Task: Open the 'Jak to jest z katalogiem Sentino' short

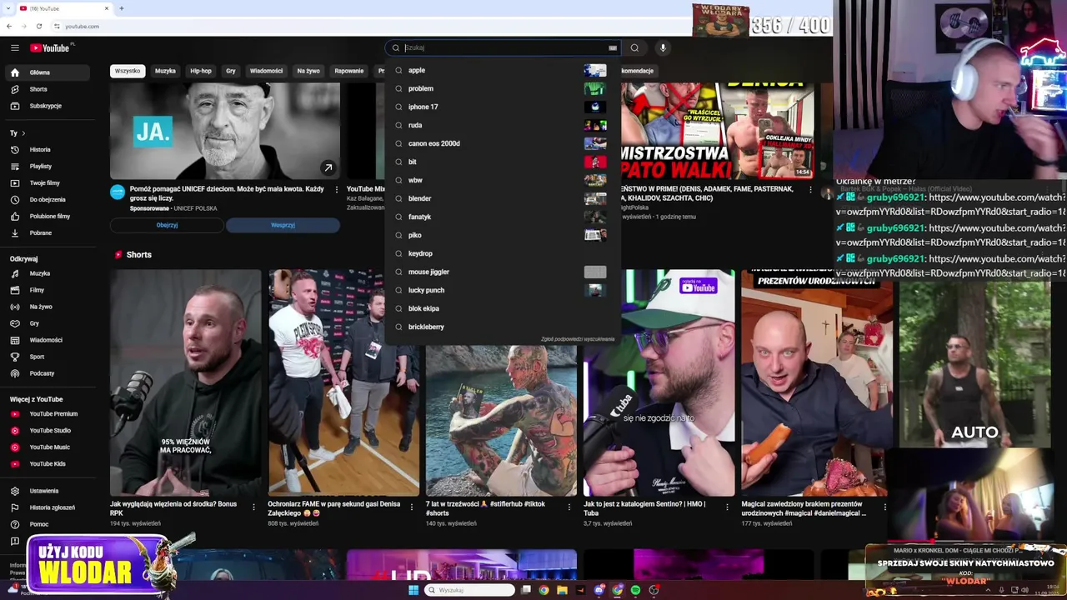Action: (659, 382)
